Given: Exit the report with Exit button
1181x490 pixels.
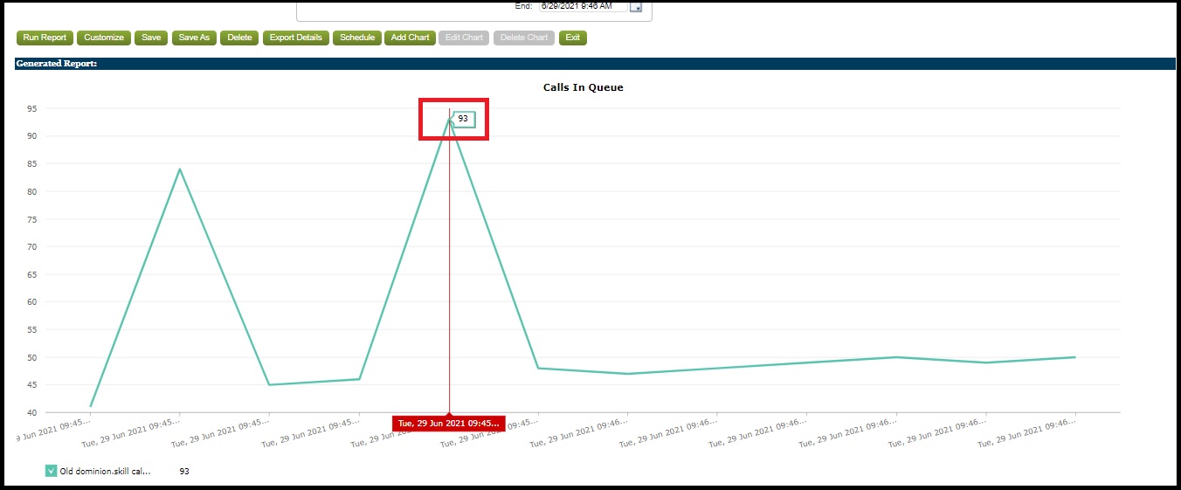Looking at the screenshot, I should tap(572, 38).
